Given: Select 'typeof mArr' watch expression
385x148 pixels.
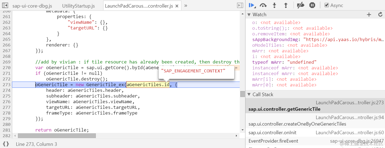Looking at the screenshot, I should 284,62.
